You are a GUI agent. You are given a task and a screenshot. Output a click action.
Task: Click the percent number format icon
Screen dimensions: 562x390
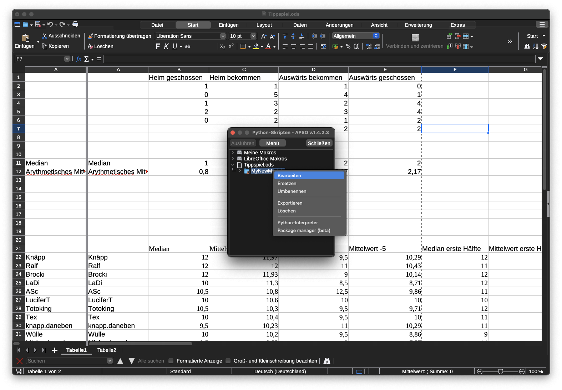(348, 47)
